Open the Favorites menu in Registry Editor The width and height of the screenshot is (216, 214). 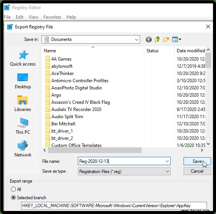(52, 17)
